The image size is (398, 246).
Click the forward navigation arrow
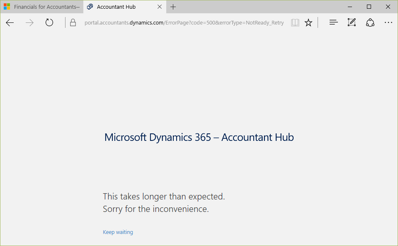pos(29,22)
